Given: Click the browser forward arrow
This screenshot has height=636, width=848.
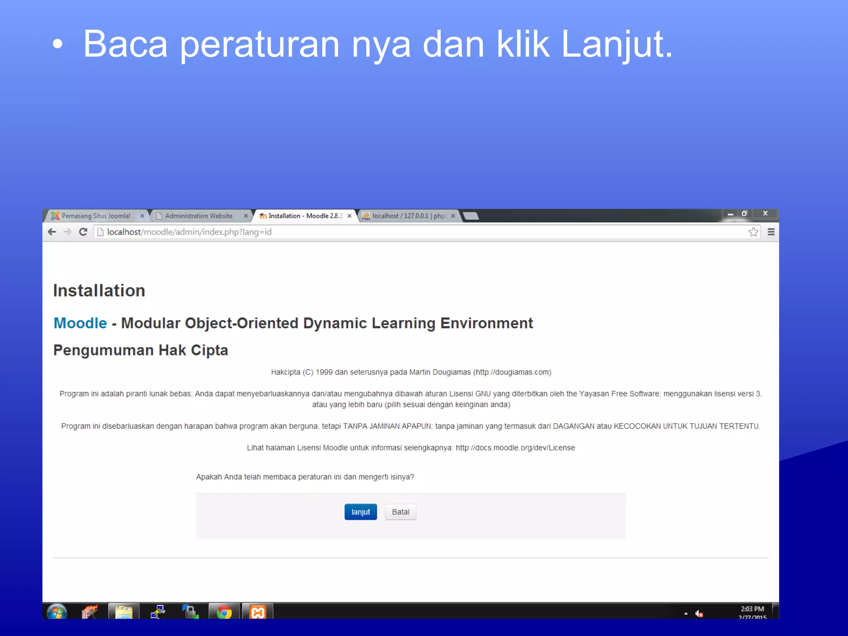Looking at the screenshot, I should coord(67,232).
